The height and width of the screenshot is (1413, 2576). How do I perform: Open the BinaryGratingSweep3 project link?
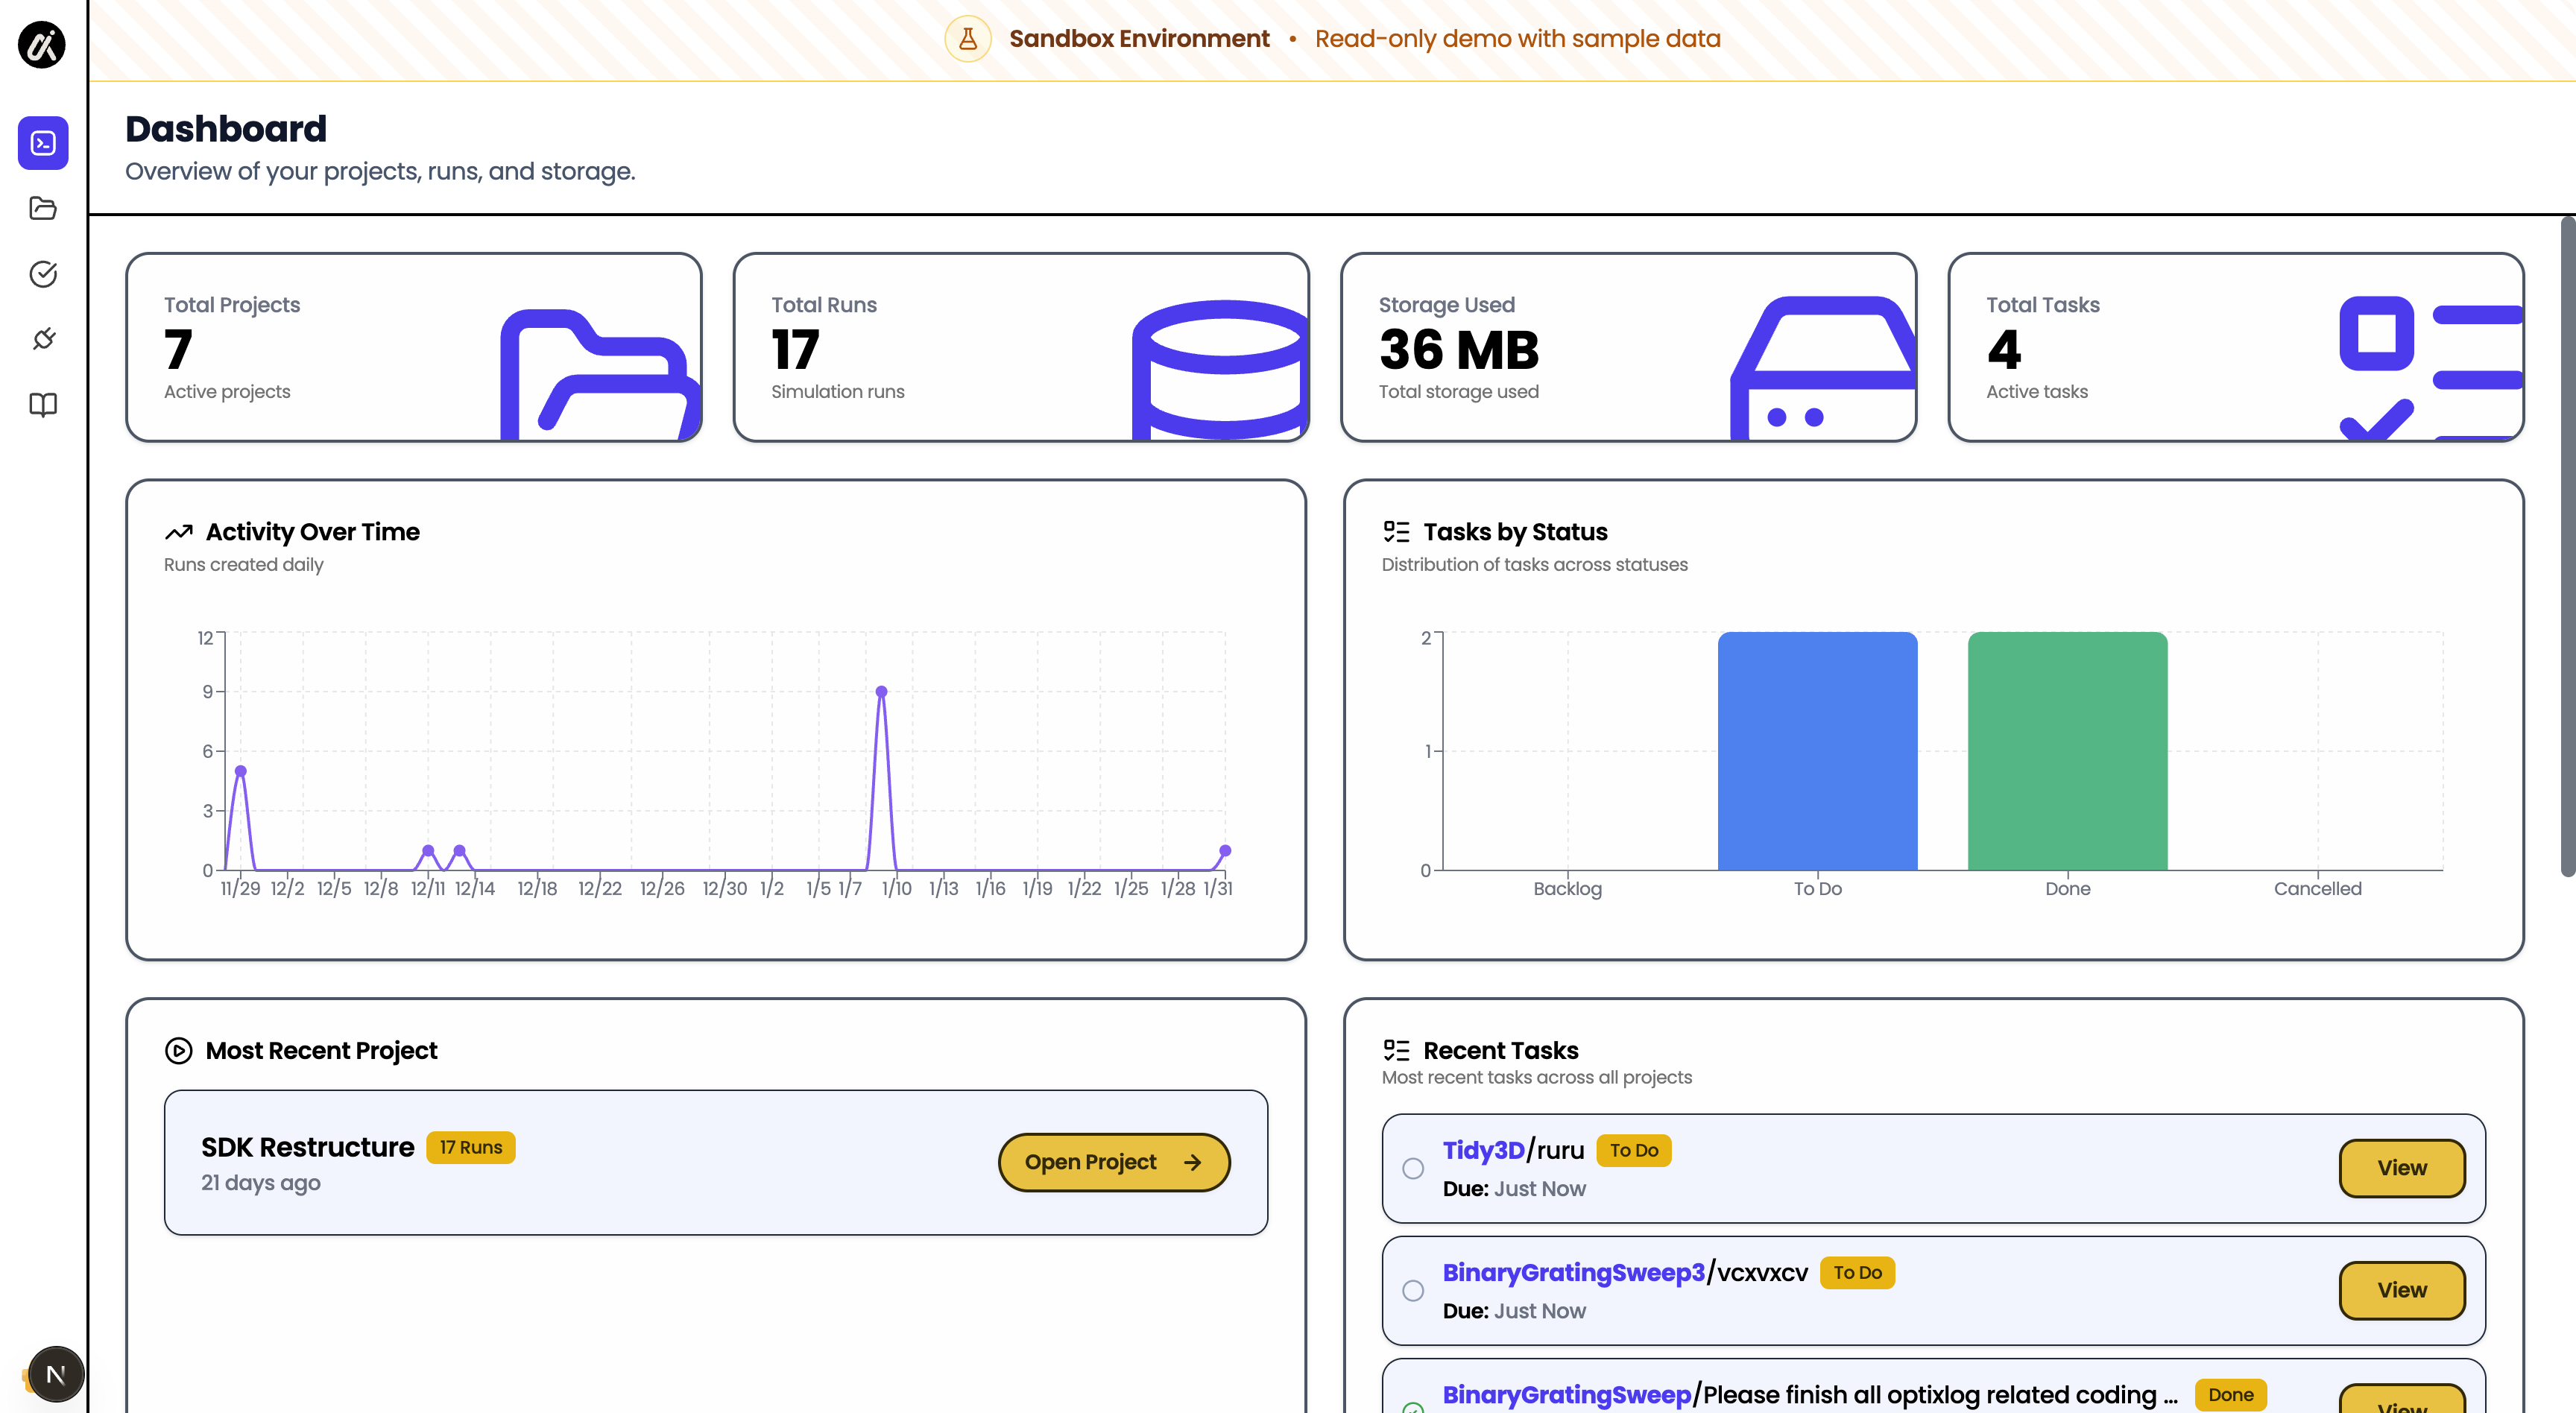point(1573,1272)
